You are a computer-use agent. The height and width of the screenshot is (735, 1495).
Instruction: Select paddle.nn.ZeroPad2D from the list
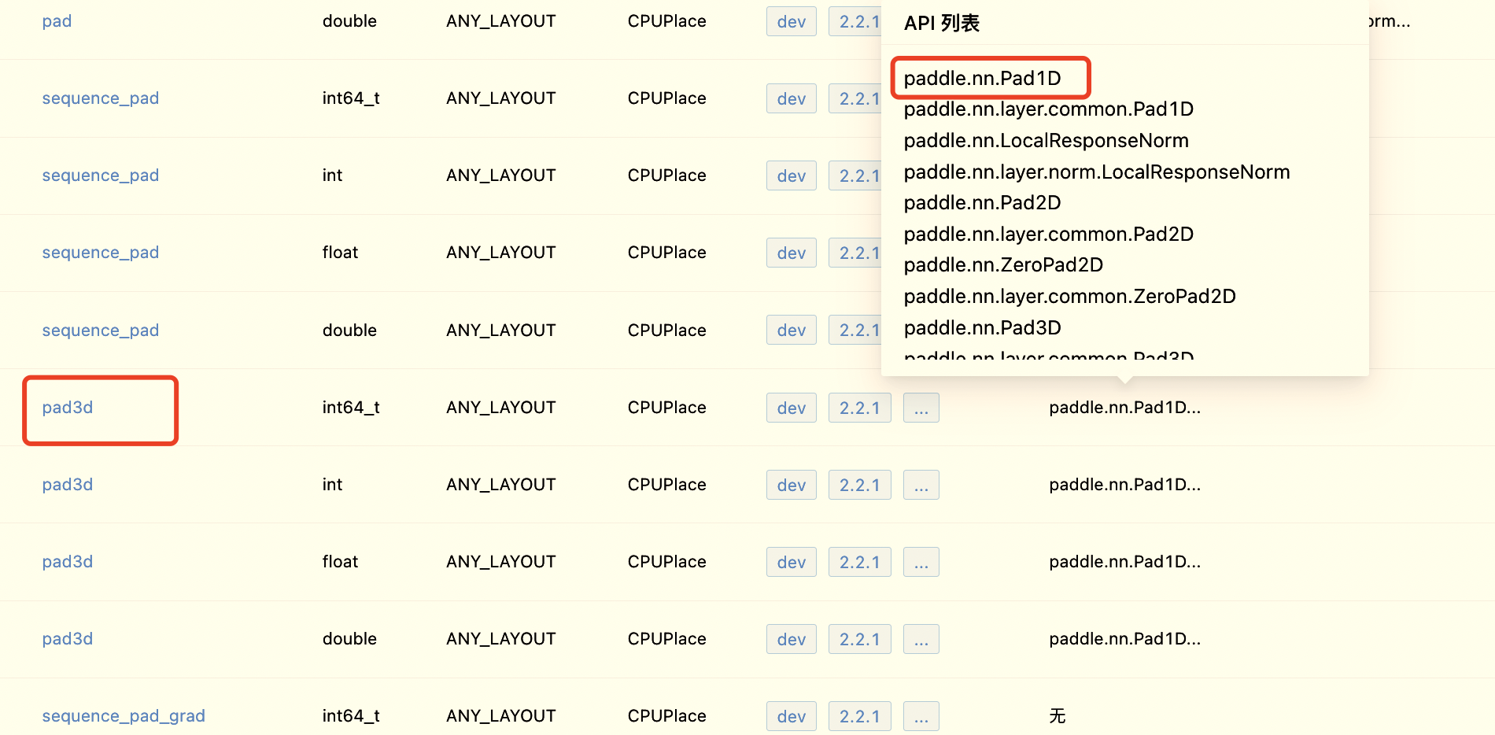(1003, 264)
